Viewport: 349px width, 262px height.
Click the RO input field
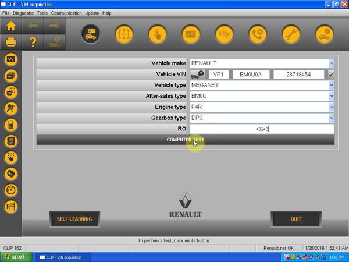[262, 129]
